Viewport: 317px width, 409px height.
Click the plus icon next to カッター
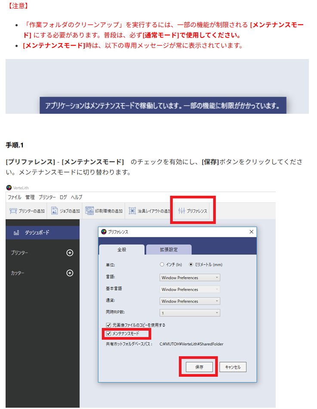coord(70,273)
